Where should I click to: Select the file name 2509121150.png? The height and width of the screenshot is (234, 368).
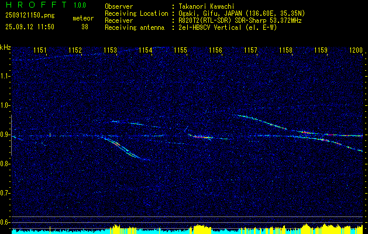pos(30,16)
